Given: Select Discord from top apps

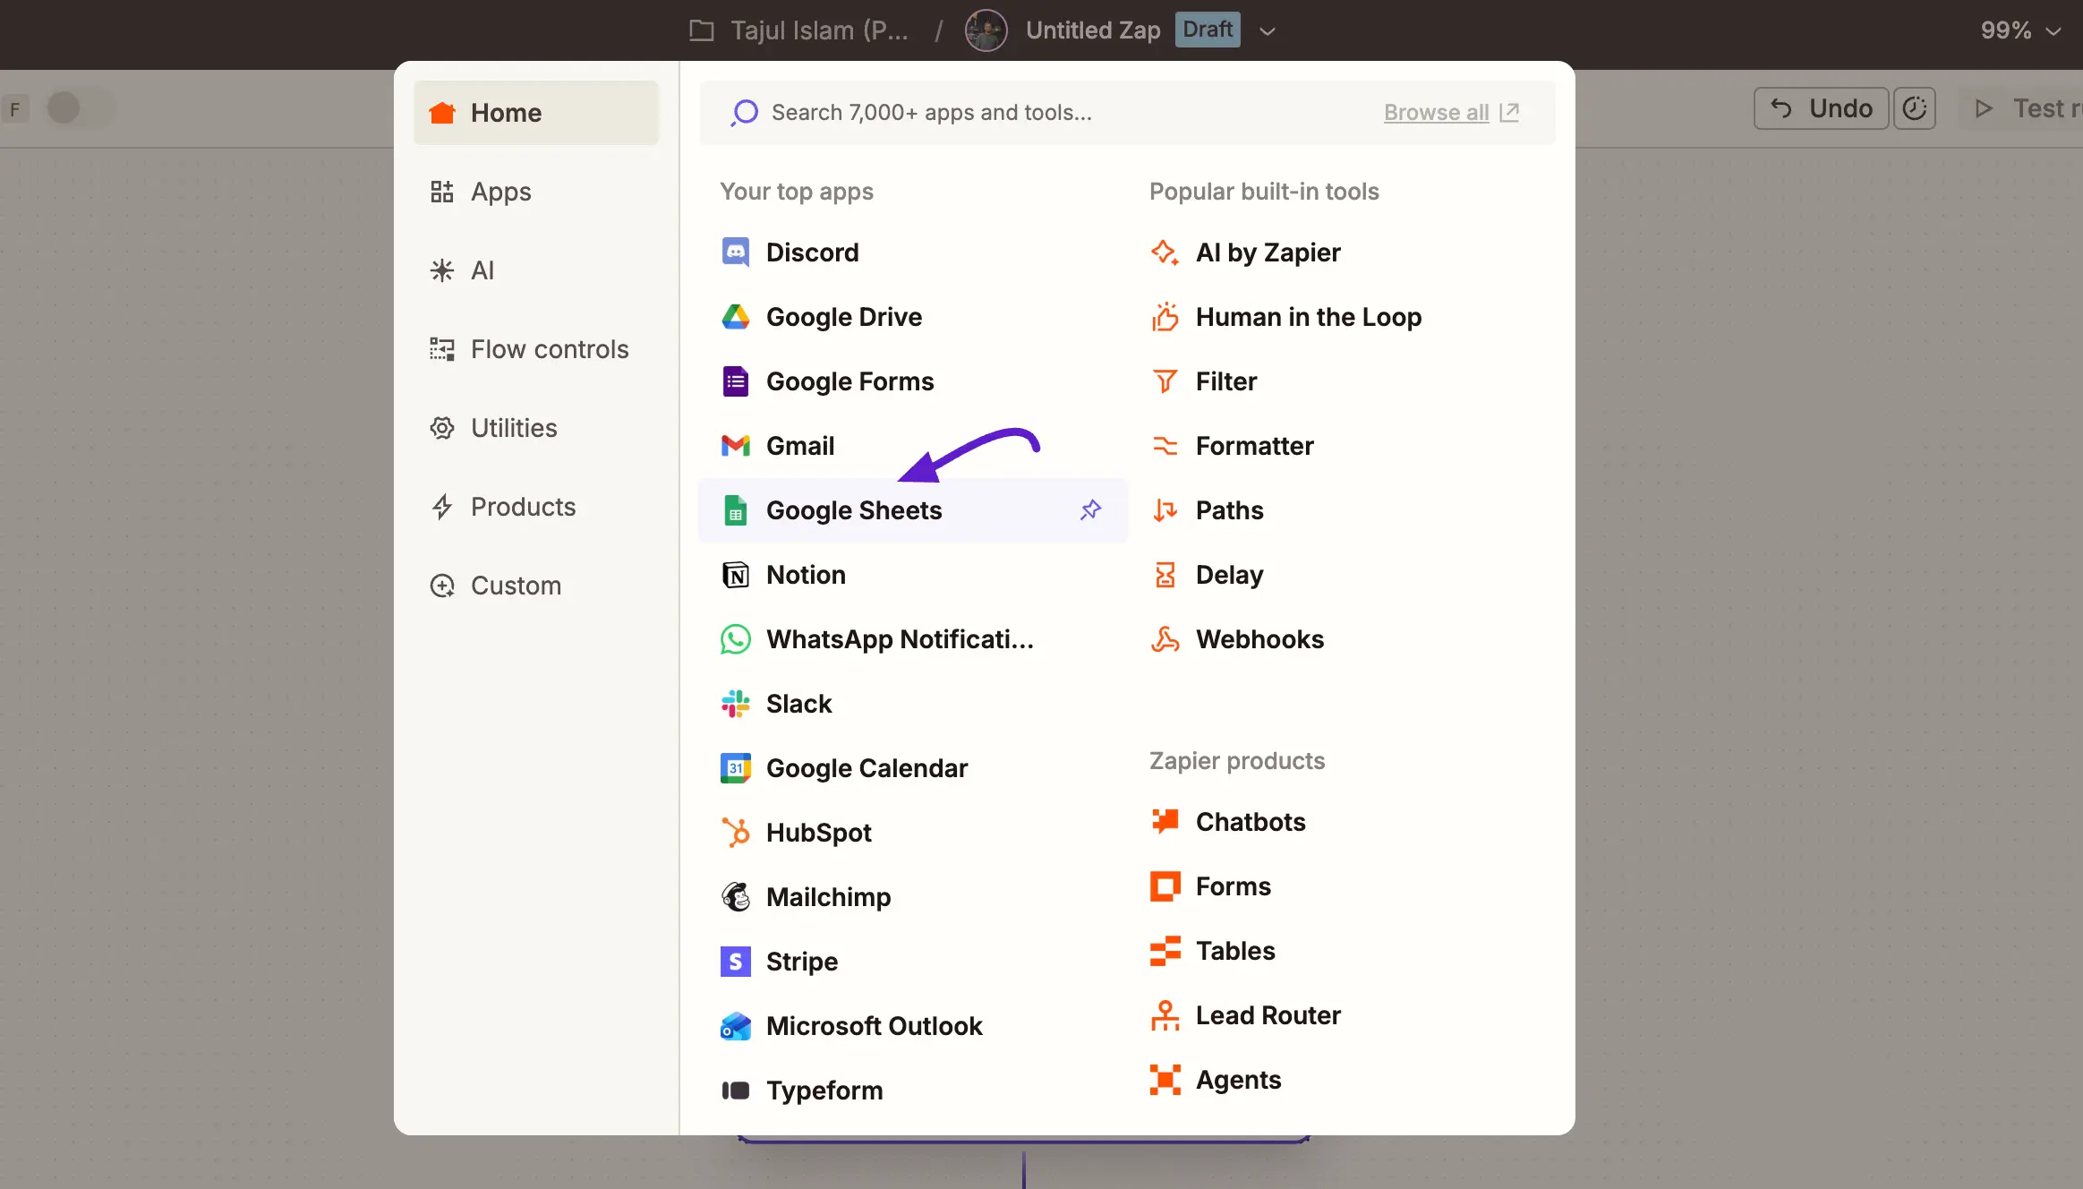Looking at the screenshot, I should tap(913, 252).
